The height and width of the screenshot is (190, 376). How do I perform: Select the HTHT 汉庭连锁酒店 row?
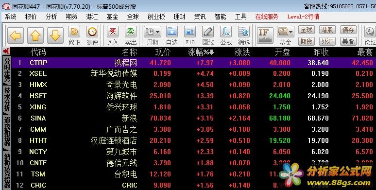click(x=194, y=140)
